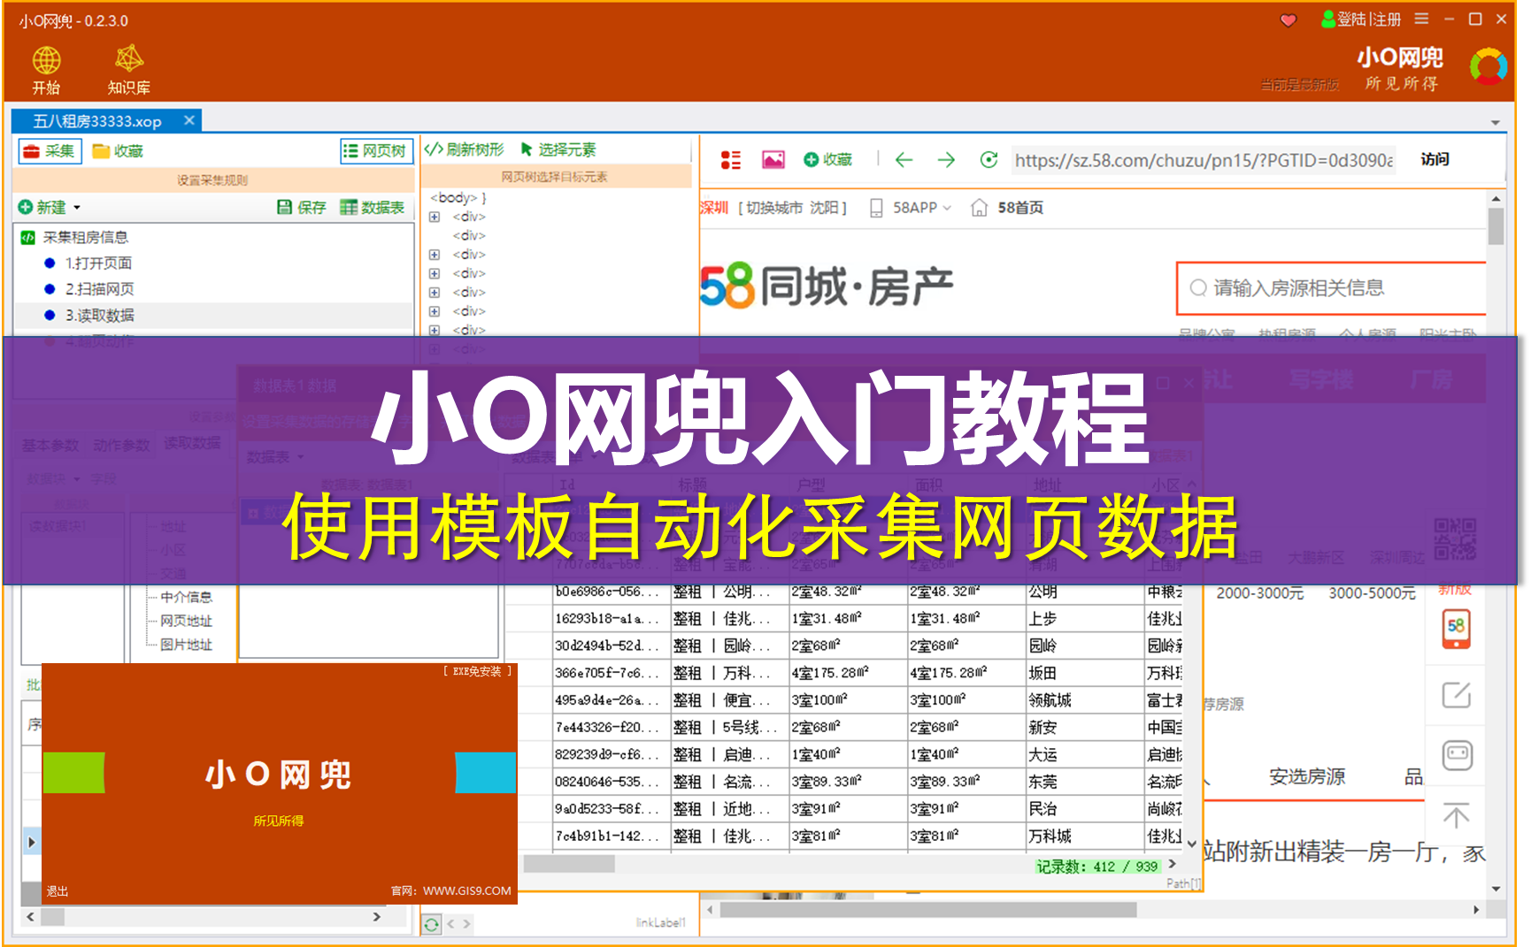Viewport: 1531px width, 947px height.
Task: Click the chat message icon in side rail
Action: tap(1458, 755)
